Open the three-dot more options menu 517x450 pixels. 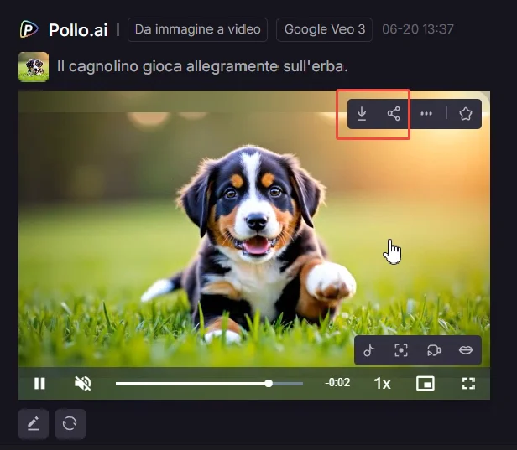click(426, 114)
